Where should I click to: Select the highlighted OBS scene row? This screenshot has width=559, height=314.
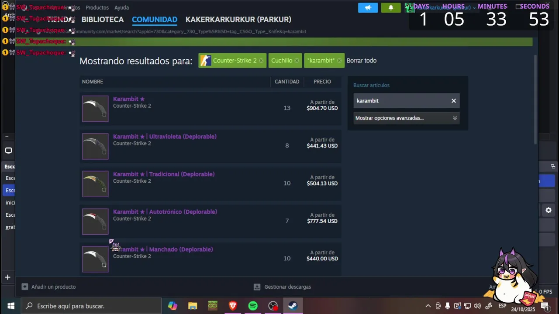coord(9,190)
